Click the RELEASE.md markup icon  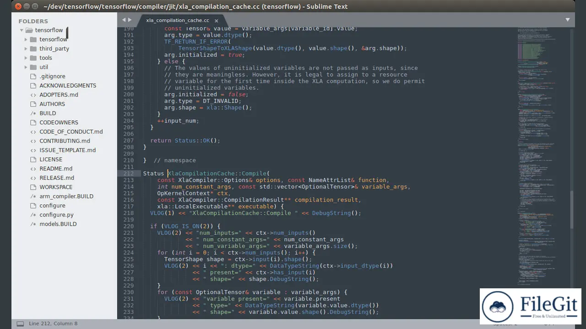click(33, 178)
